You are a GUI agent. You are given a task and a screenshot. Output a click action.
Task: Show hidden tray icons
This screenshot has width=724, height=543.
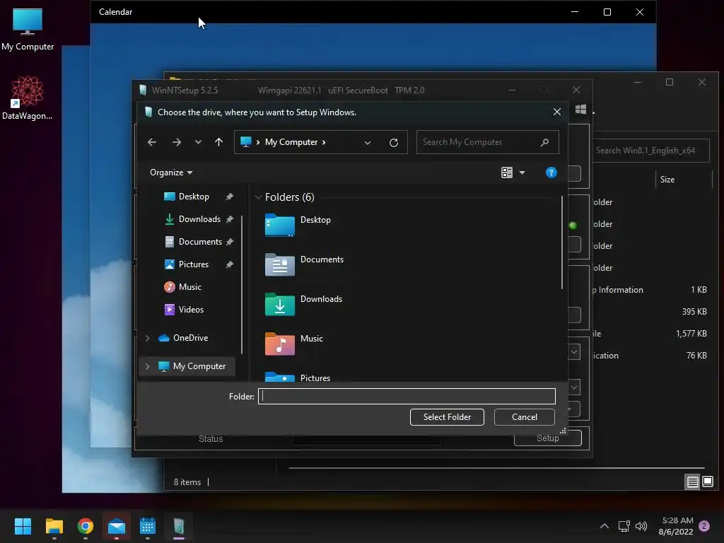pos(605,526)
